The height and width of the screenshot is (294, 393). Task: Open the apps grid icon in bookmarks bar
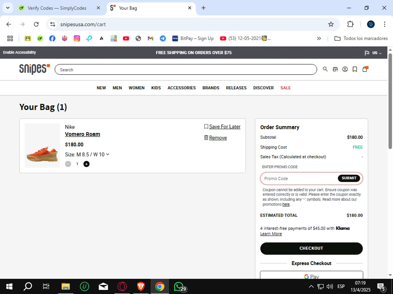10,38
